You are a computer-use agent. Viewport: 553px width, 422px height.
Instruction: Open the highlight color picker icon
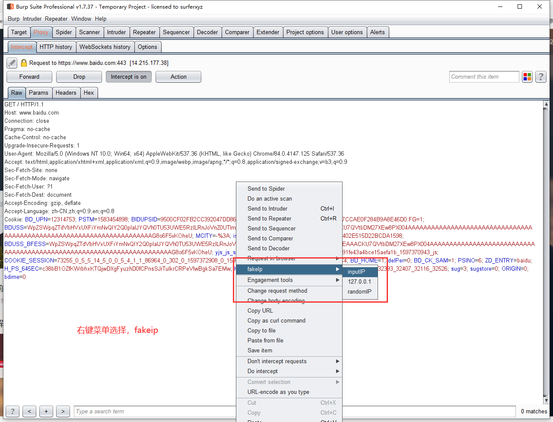527,77
